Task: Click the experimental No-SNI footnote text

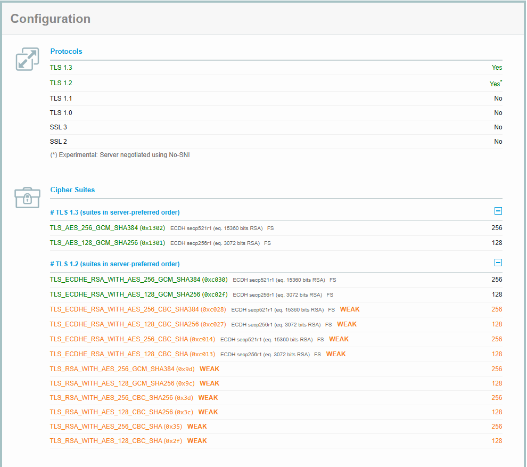Action: coord(120,155)
